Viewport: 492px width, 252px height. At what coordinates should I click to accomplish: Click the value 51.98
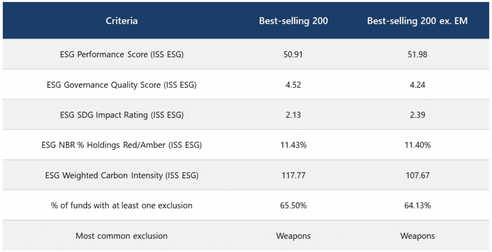pyautogui.click(x=417, y=55)
